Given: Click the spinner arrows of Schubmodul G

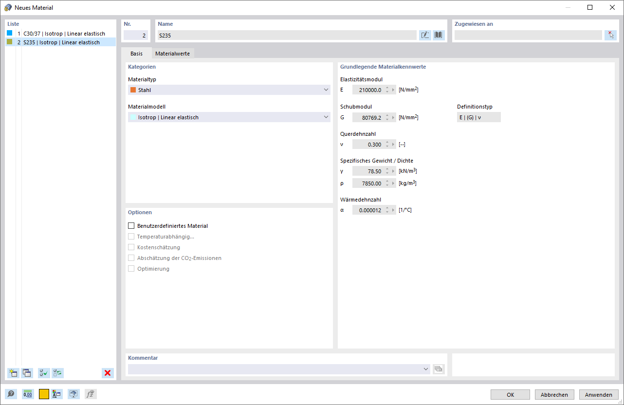Looking at the screenshot, I should tap(387, 117).
